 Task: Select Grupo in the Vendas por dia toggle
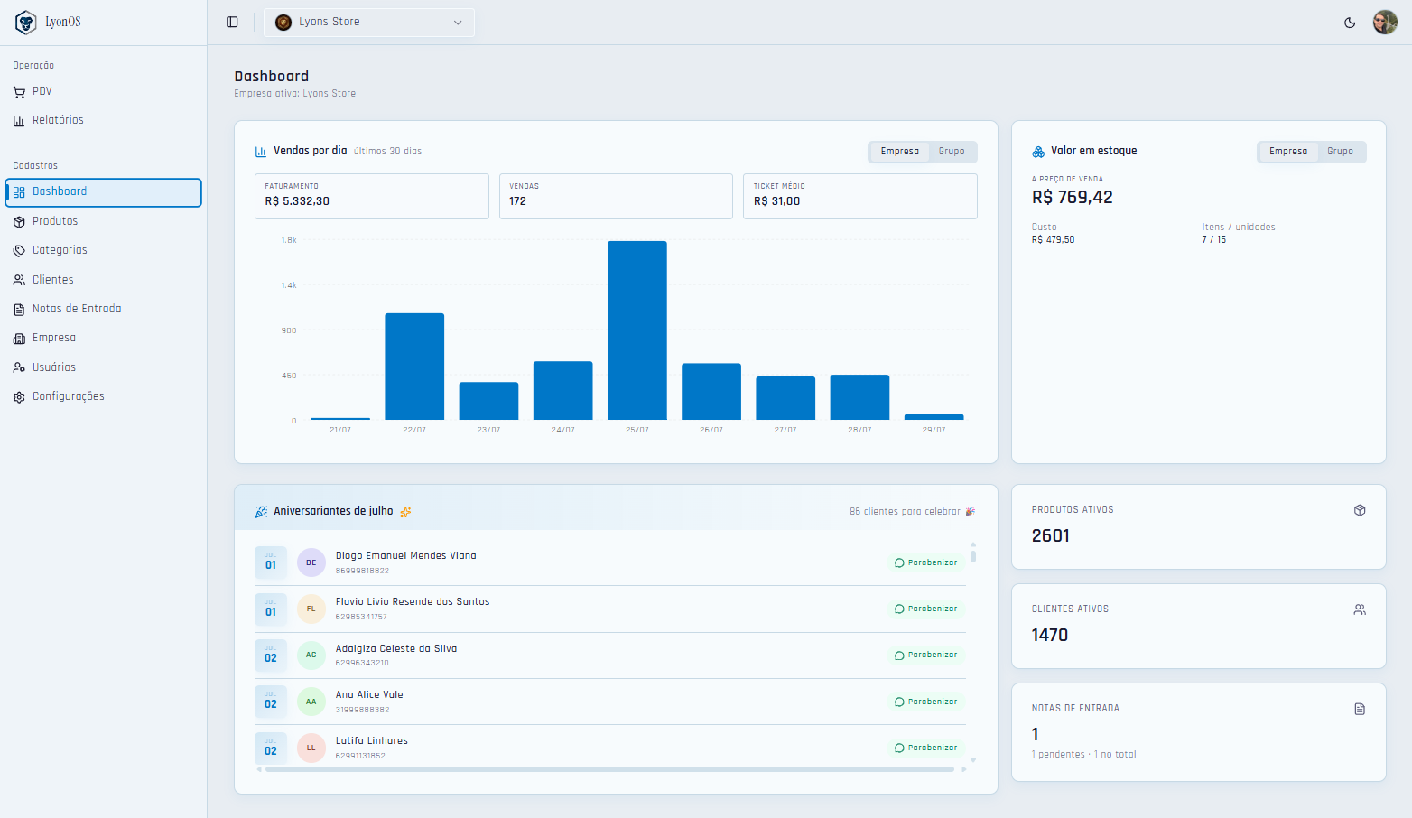click(x=952, y=152)
